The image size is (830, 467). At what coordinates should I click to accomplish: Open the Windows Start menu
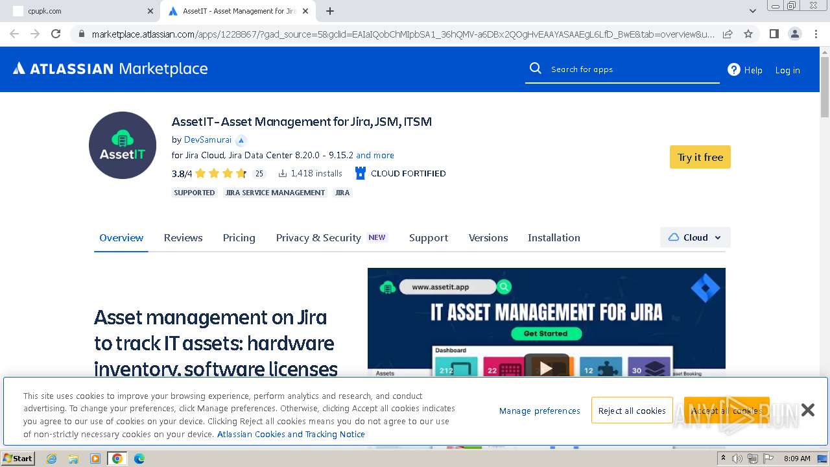18,459
